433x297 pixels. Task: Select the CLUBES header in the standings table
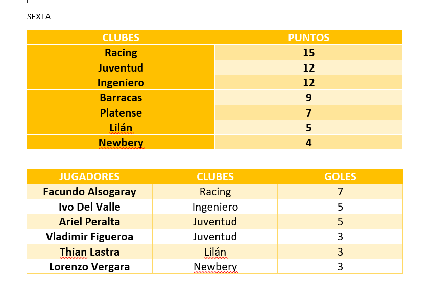point(121,38)
